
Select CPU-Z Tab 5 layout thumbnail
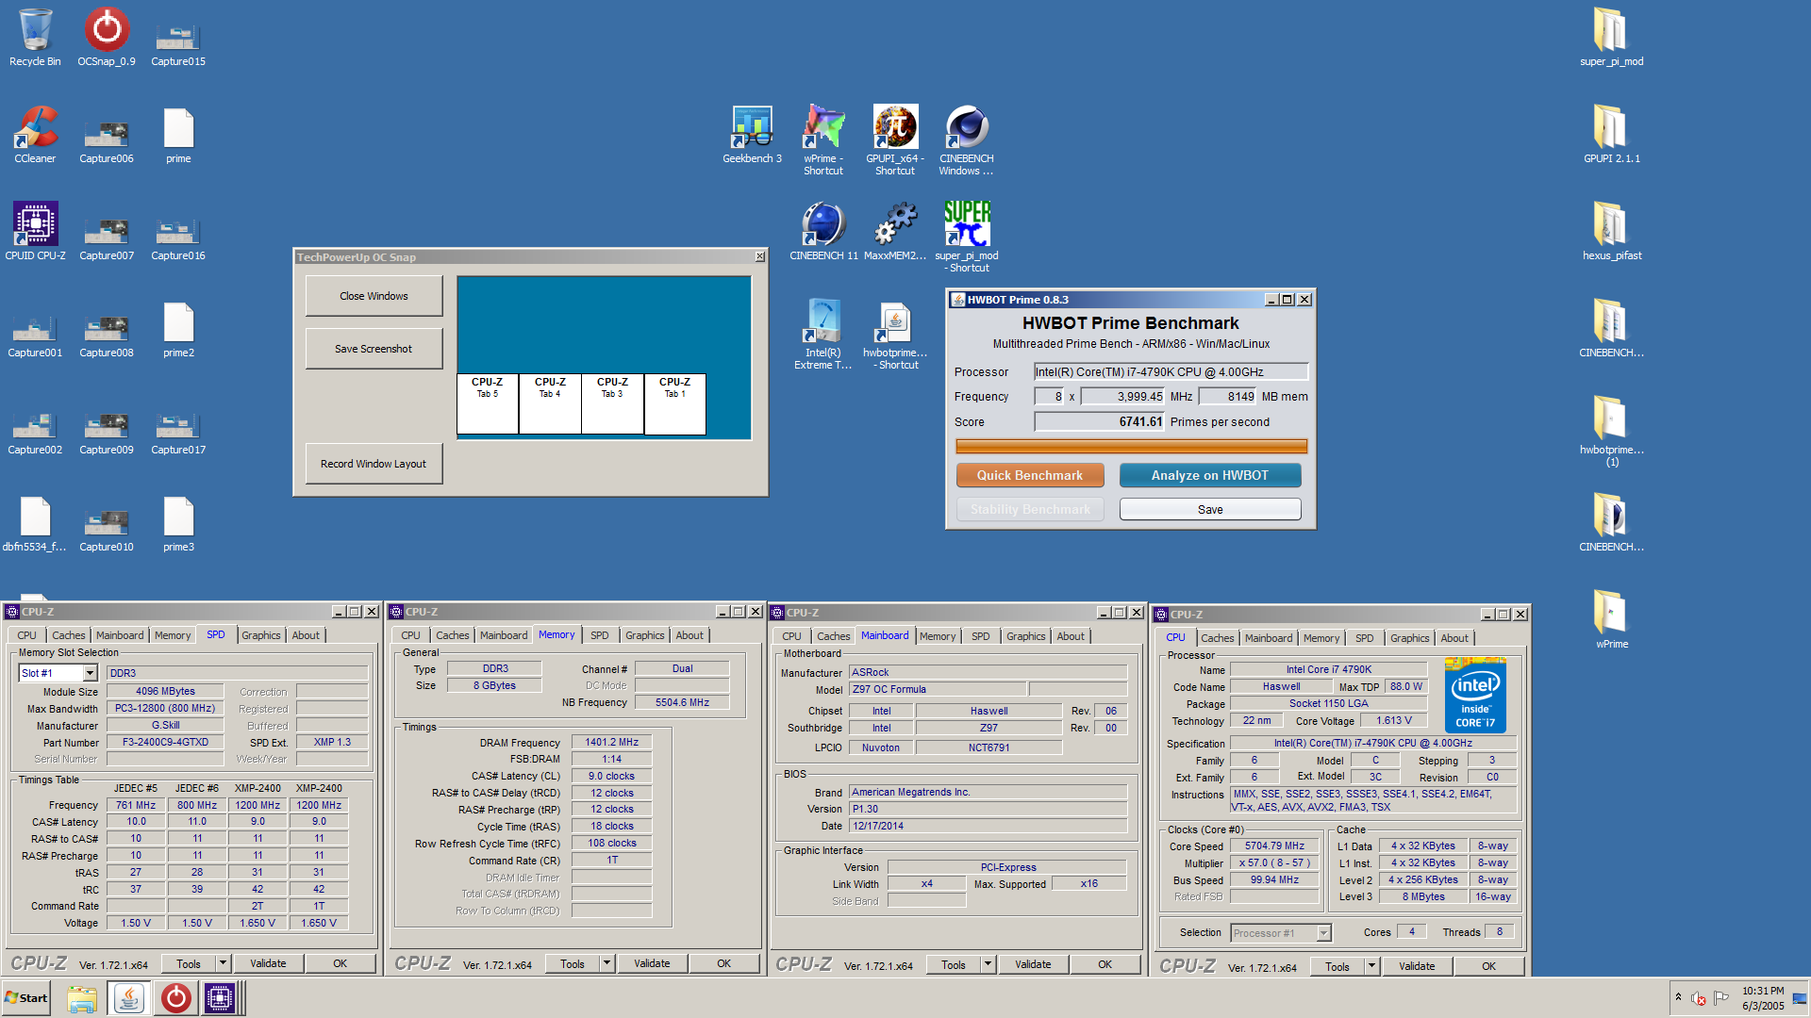488,404
